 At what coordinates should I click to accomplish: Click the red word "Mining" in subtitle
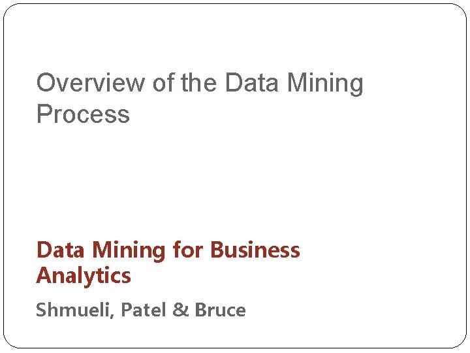tap(129, 251)
